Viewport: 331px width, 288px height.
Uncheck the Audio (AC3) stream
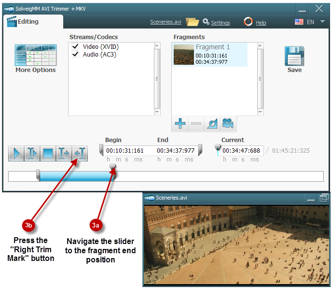coord(75,54)
